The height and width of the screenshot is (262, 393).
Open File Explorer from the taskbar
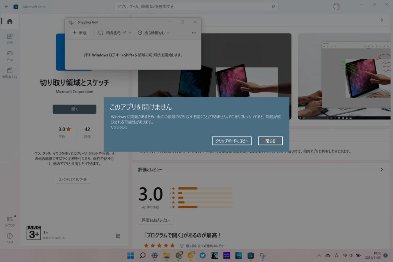coord(167,256)
